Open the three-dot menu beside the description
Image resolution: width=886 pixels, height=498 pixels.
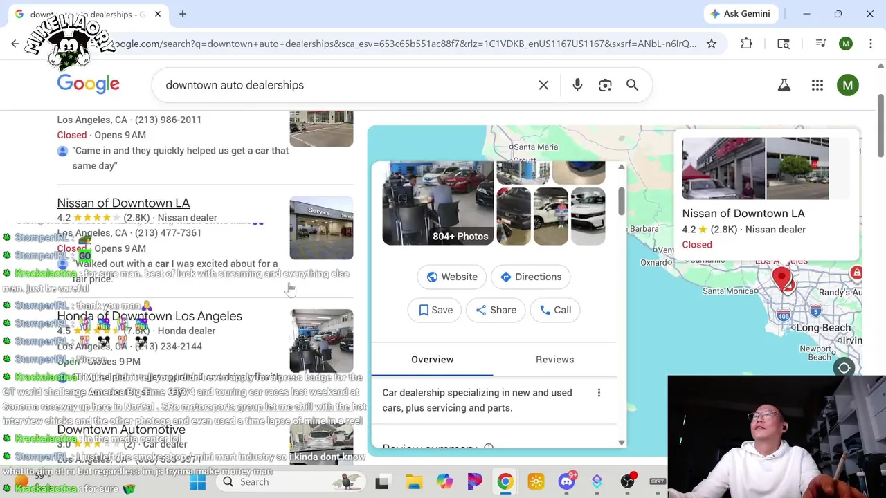(x=599, y=393)
